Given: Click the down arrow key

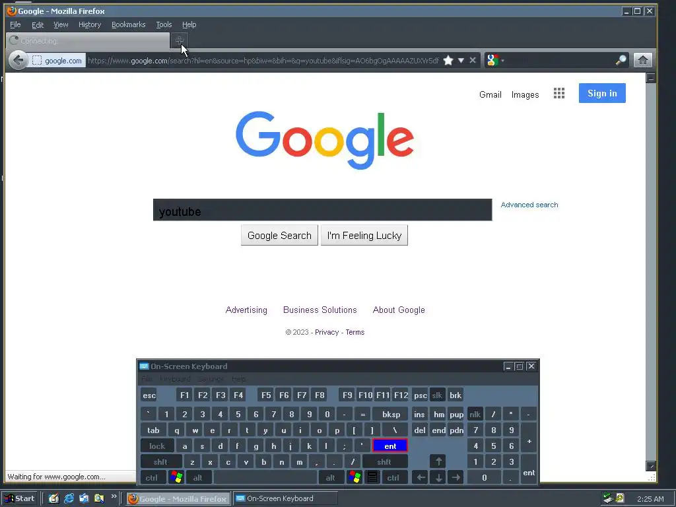Looking at the screenshot, I should click(x=438, y=478).
